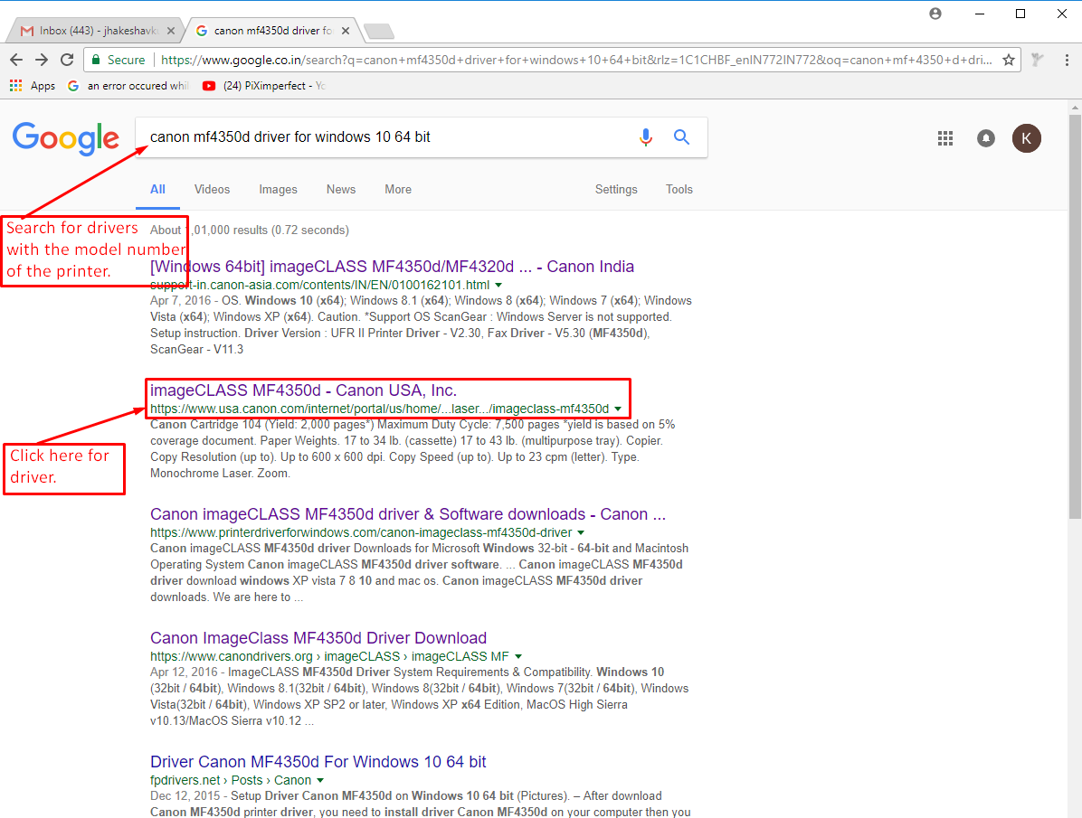Click the extension icon beside the bookmark star
Viewport: 1082px width, 818px height.
pyautogui.click(x=1037, y=60)
